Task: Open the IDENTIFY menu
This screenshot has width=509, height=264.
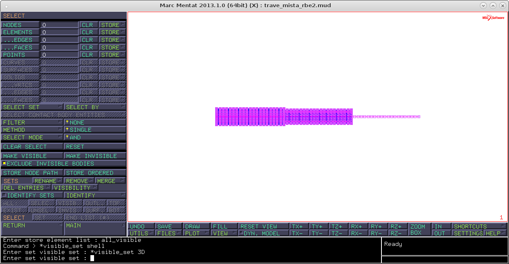Action: (x=95, y=195)
